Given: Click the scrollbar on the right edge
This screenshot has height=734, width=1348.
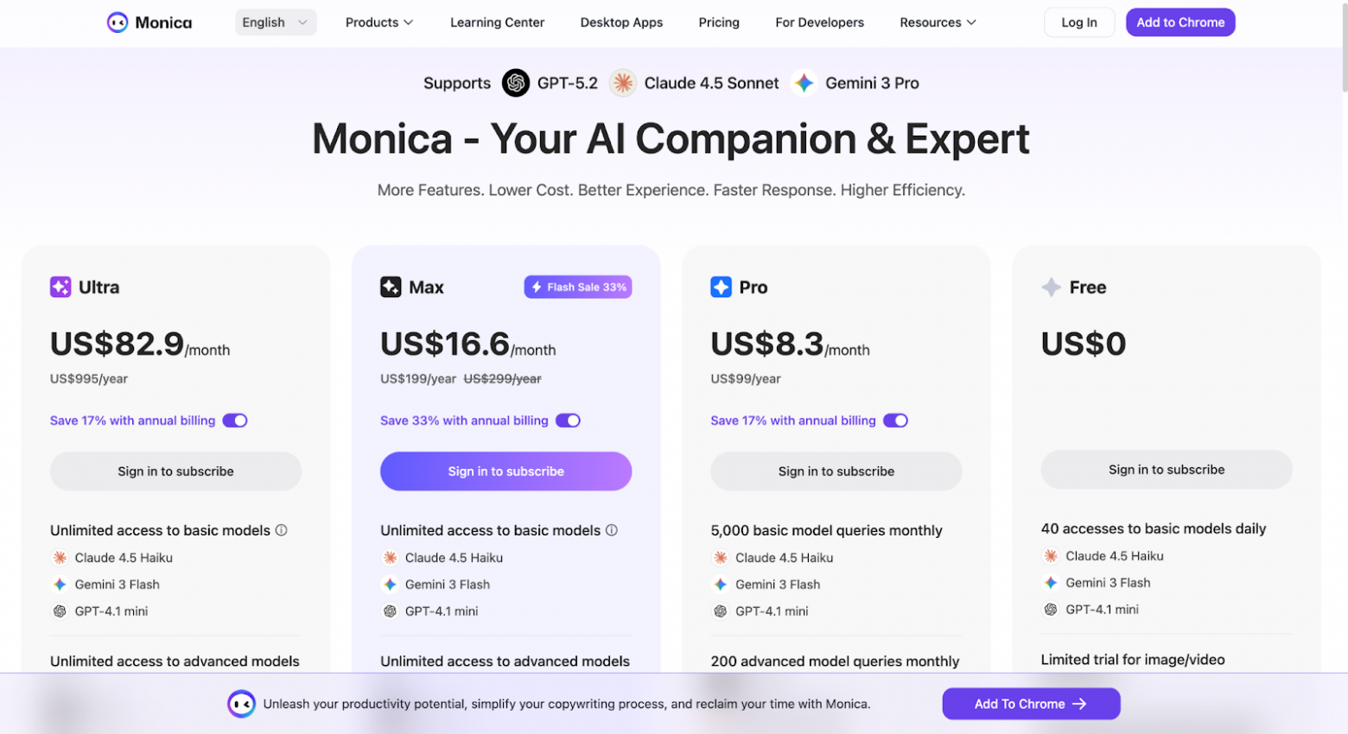Looking at the screenshot, I should 1342,69.
